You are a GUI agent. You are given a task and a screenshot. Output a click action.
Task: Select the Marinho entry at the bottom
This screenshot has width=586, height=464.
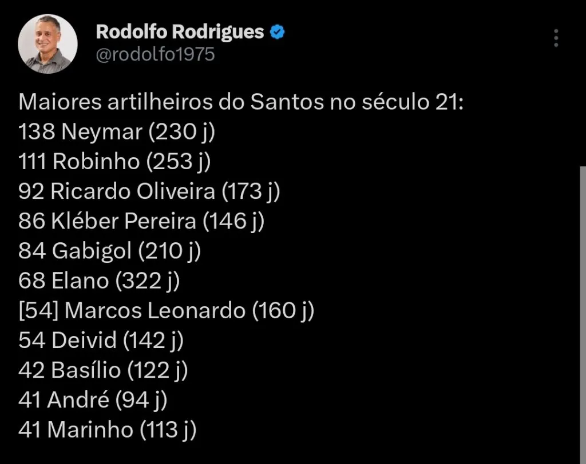pos(108,429)
